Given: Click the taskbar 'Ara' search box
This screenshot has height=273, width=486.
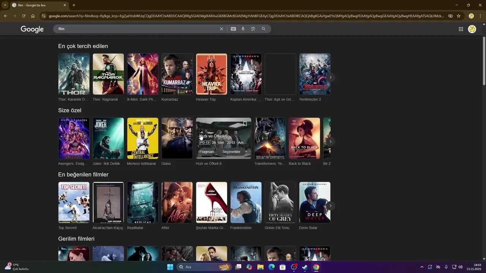Looking at the screenshot, I should 204,267.
